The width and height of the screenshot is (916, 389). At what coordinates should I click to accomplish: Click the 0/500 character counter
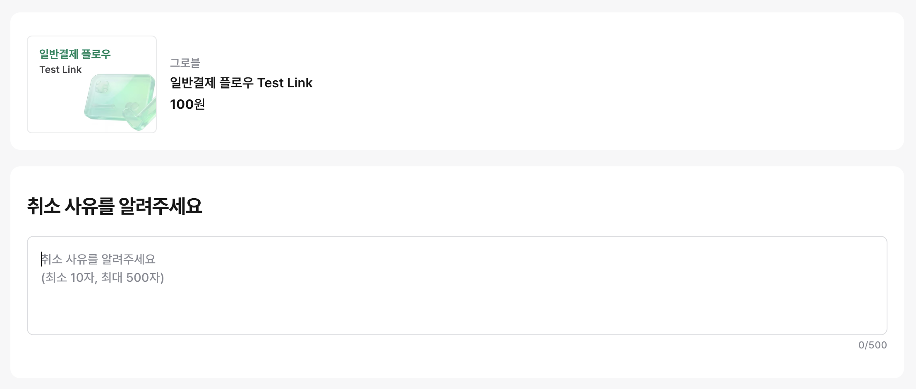pos(873,345)
